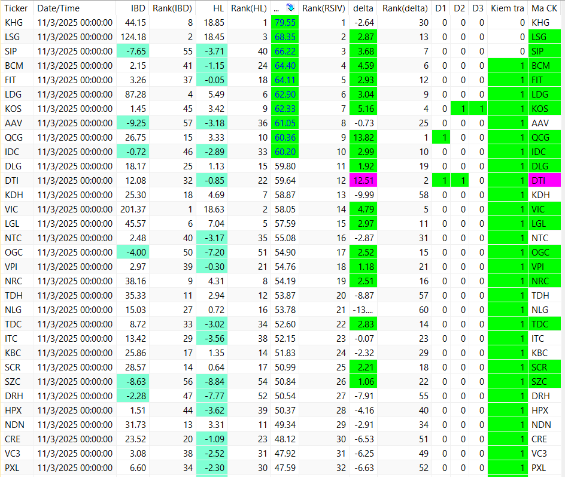Viewport: 565px width, 477px height.
Task: Select PXL in the Ticker column
Action: [x=12, y=468]
